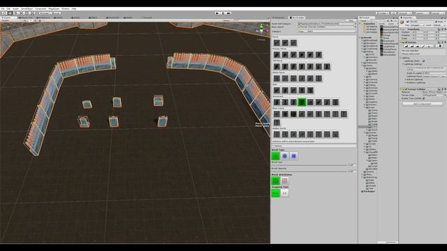Click the Terrain Data field in Terrain Collider

pos(432,95)
